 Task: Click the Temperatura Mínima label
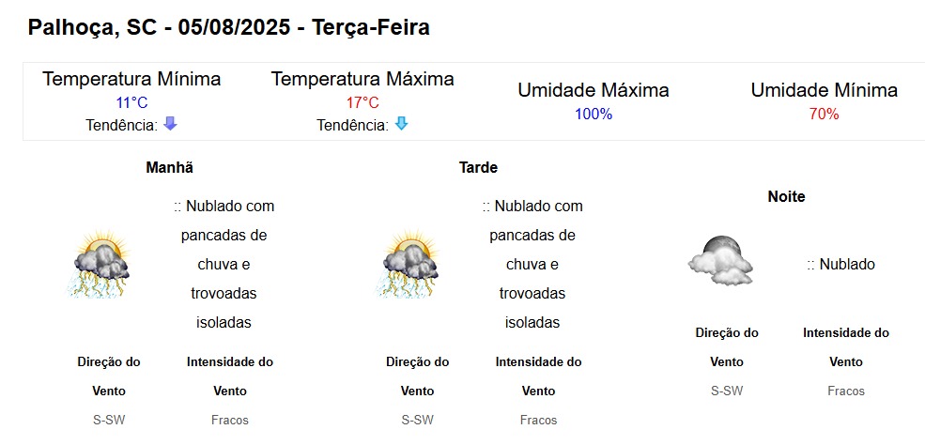pos(131,79)
